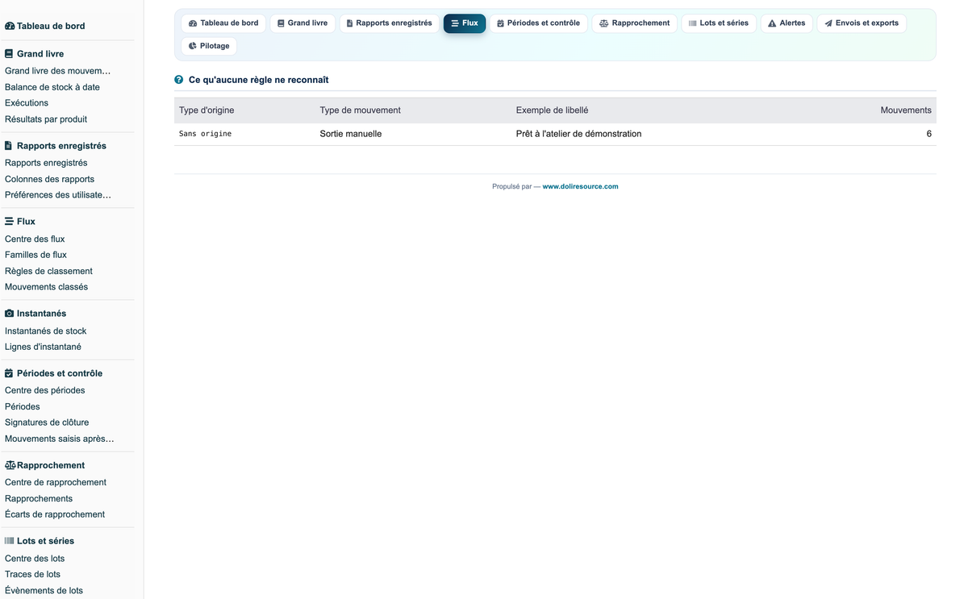Open Rapprochements sidebar link
968x599 pixels.
tap(39, 498)
